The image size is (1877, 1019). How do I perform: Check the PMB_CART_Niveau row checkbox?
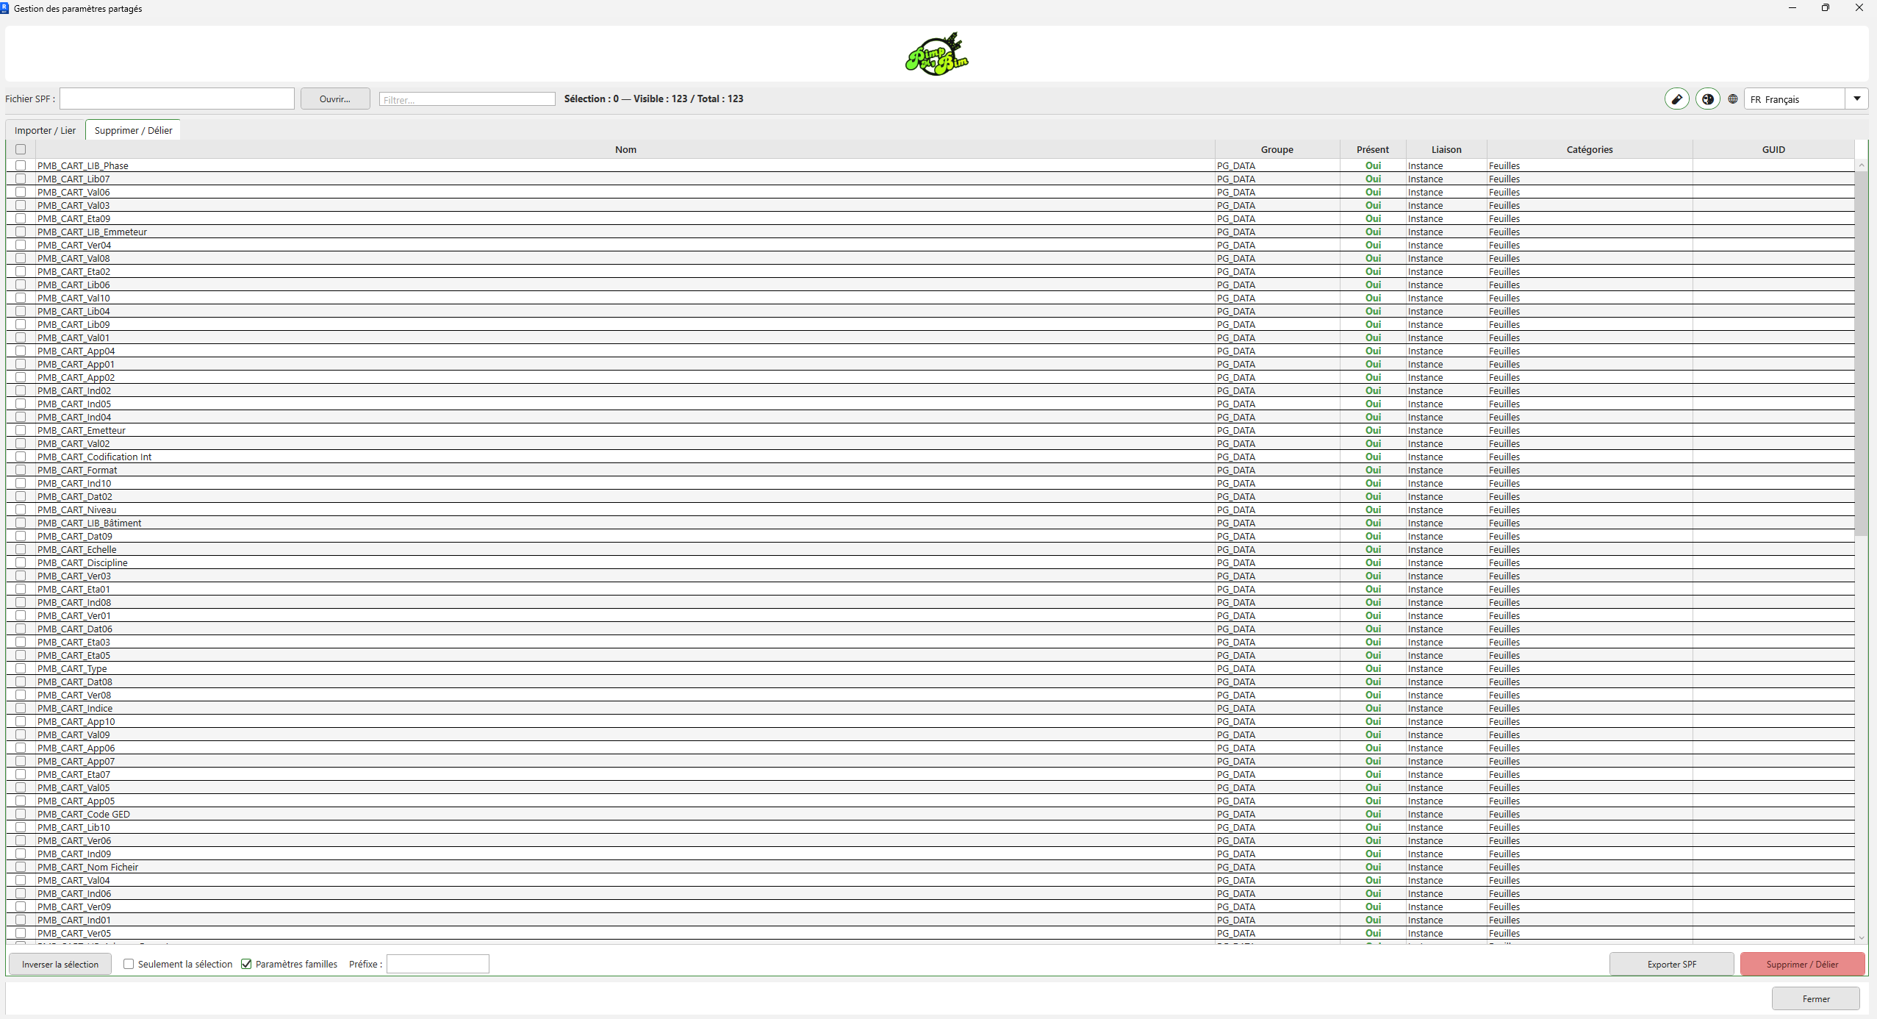21,509
